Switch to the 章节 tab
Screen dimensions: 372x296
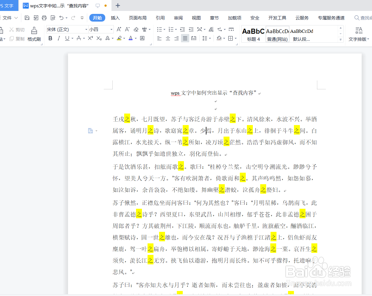tap(214, 18)
